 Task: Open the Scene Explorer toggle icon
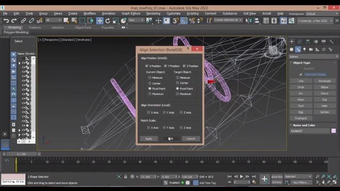pos(266,21)
